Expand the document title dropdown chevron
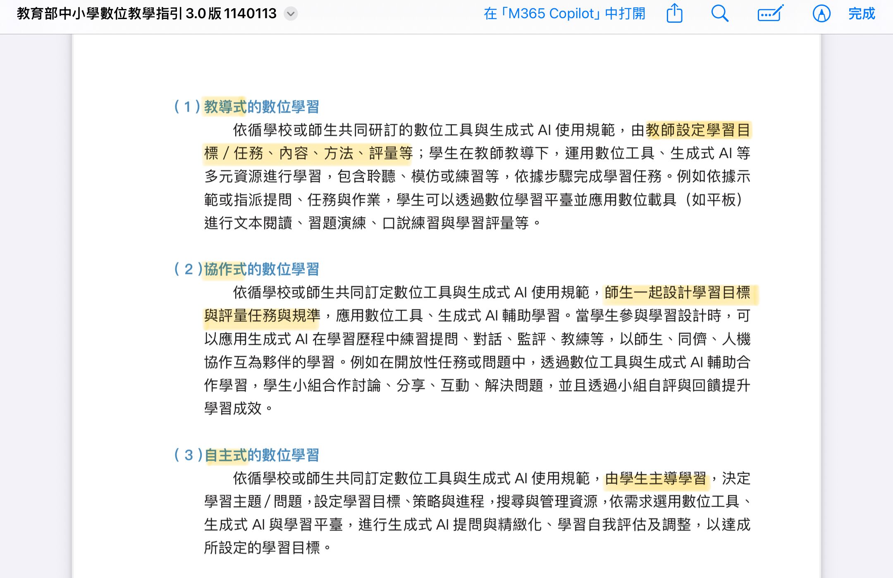 tap(291, 14)
